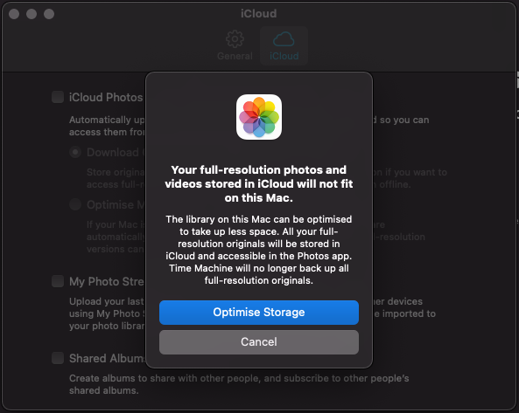
Task: Switch to the iCloud preferences tab
Action: [284, 46]
